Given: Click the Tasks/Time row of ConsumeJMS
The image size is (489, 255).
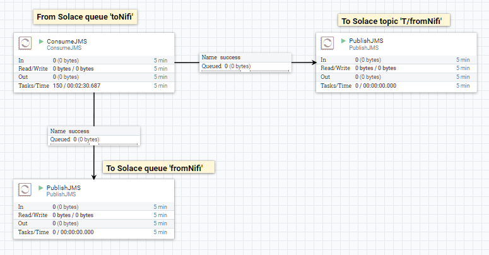Looking at the screenshot, I should 93,86.
